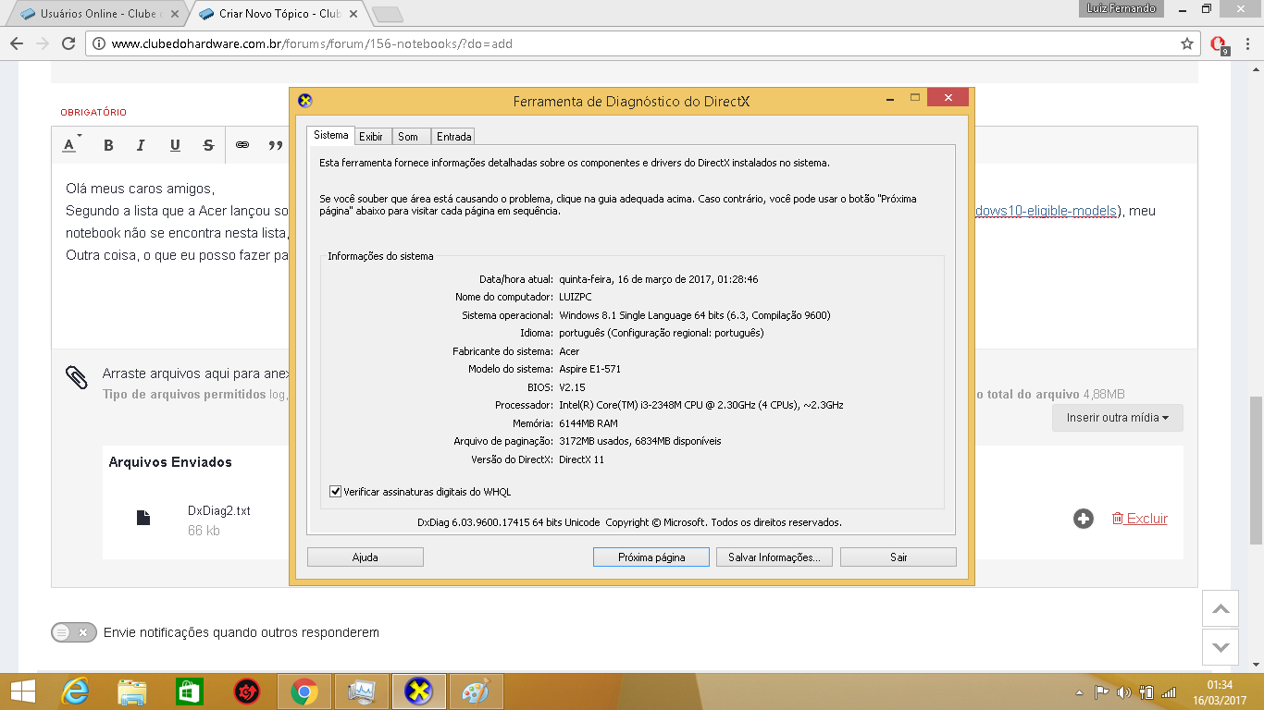Select the Entrada tab
Image resolution: width=1264 pixels, height=710 pixels.
453,136
